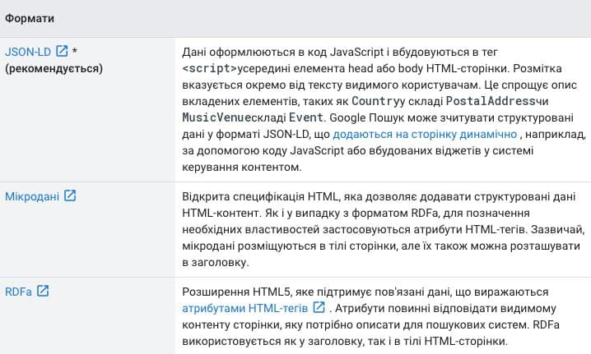Click the external-link icon beside JSON-LD
The image size is (591, 354).
coord(62,51)
